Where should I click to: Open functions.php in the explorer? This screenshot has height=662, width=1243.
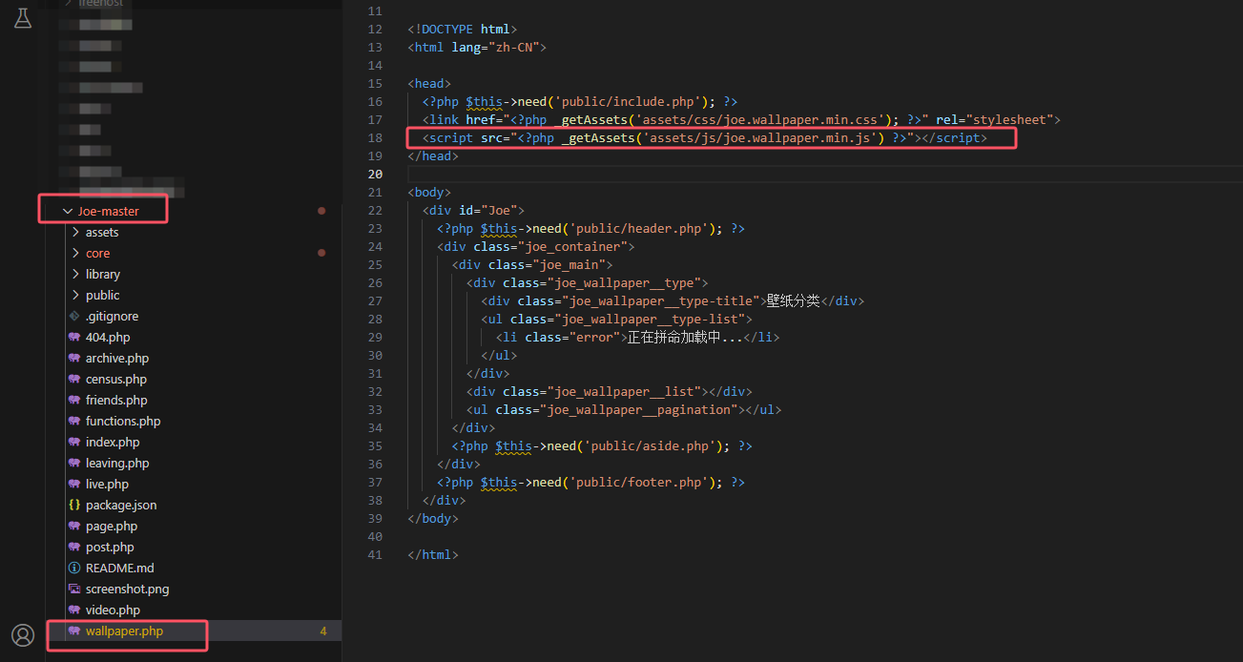tap(123, 421)
